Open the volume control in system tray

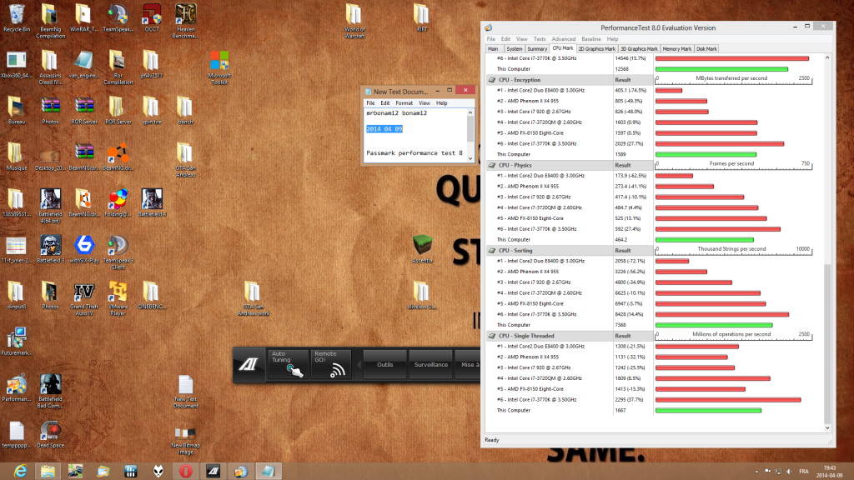(789, 472)
